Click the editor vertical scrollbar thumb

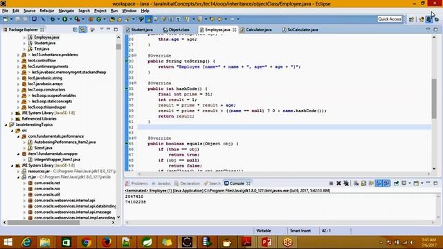[x=434, y=99]
